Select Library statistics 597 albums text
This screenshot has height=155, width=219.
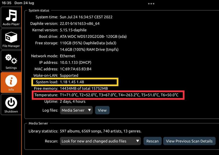100,131
